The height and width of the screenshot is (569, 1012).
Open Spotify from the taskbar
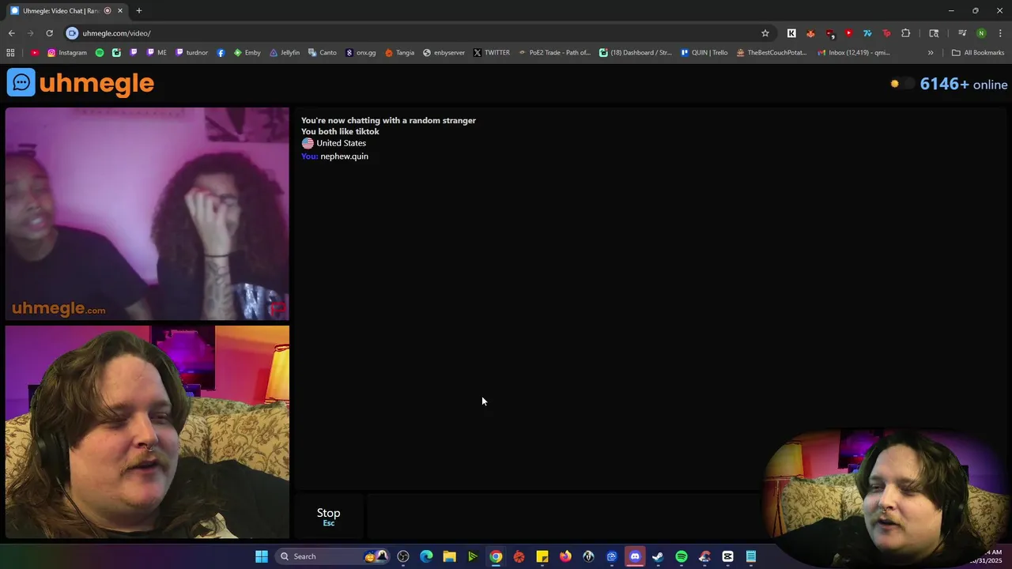(x=682, y=556)
